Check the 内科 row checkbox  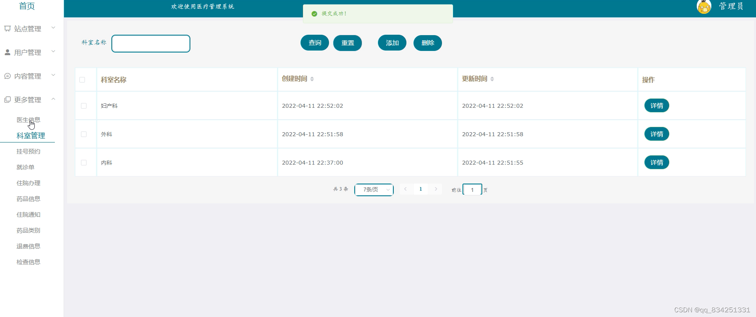[84, 163]
